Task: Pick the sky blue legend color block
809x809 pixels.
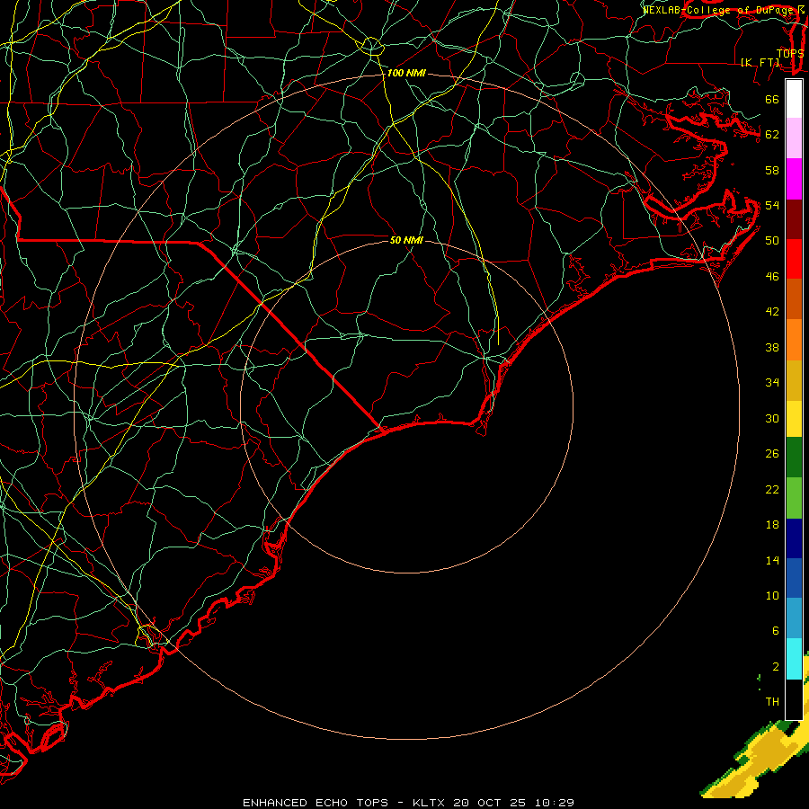Action: [x=794, y=618]
